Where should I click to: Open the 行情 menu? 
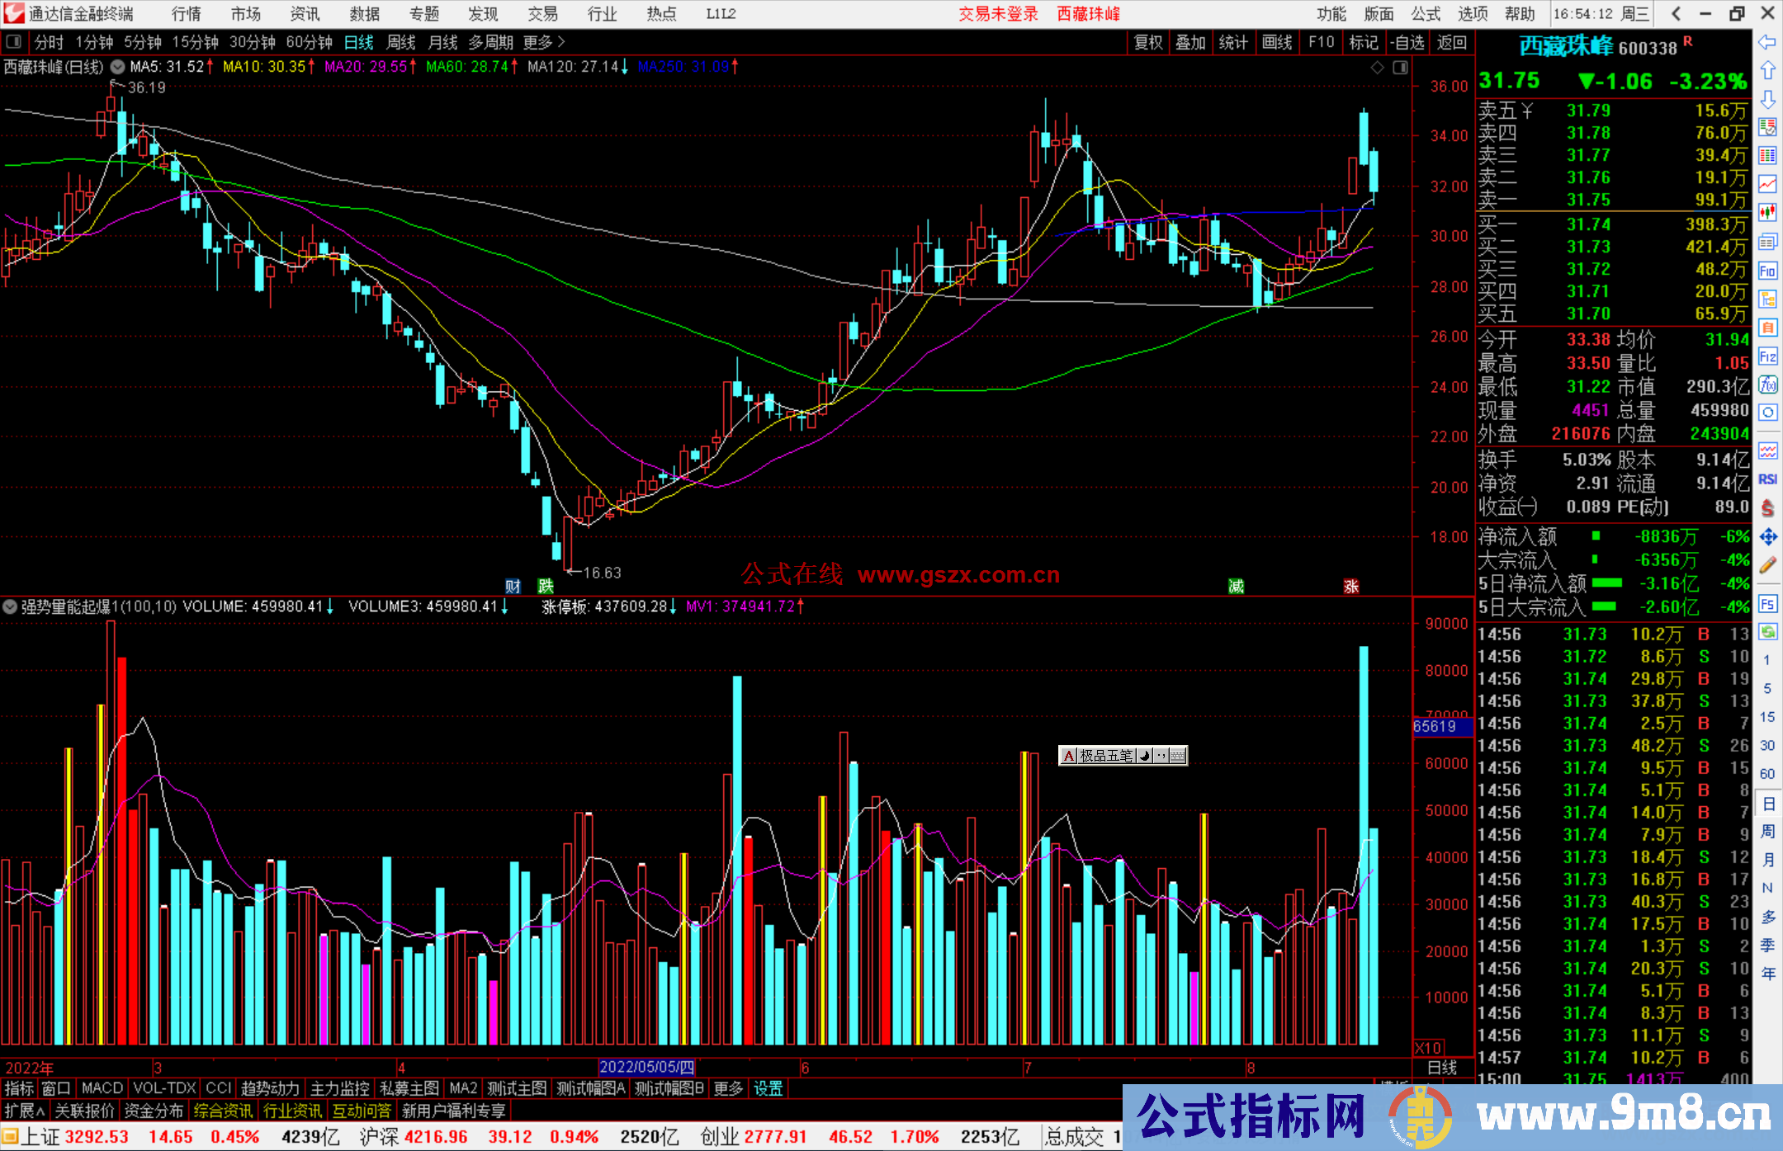(x=187, y=13)
